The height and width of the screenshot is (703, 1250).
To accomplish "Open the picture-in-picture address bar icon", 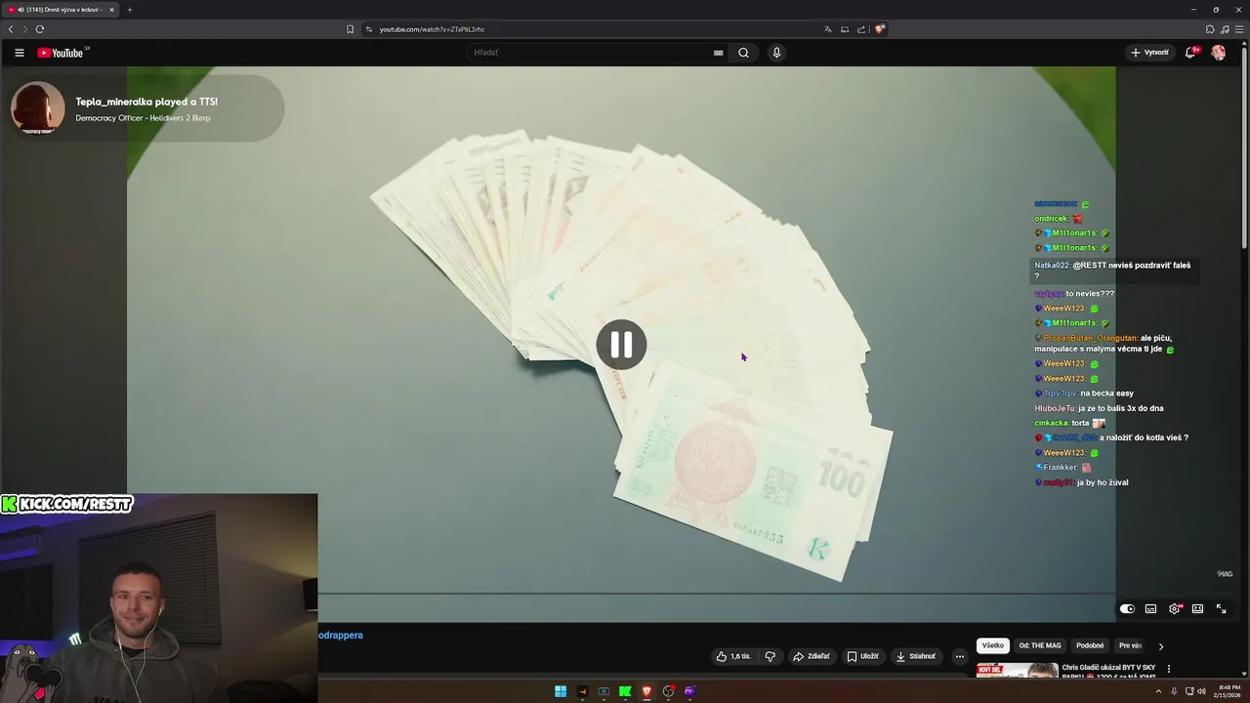I will pyautogui.click(x=845, y=29).
